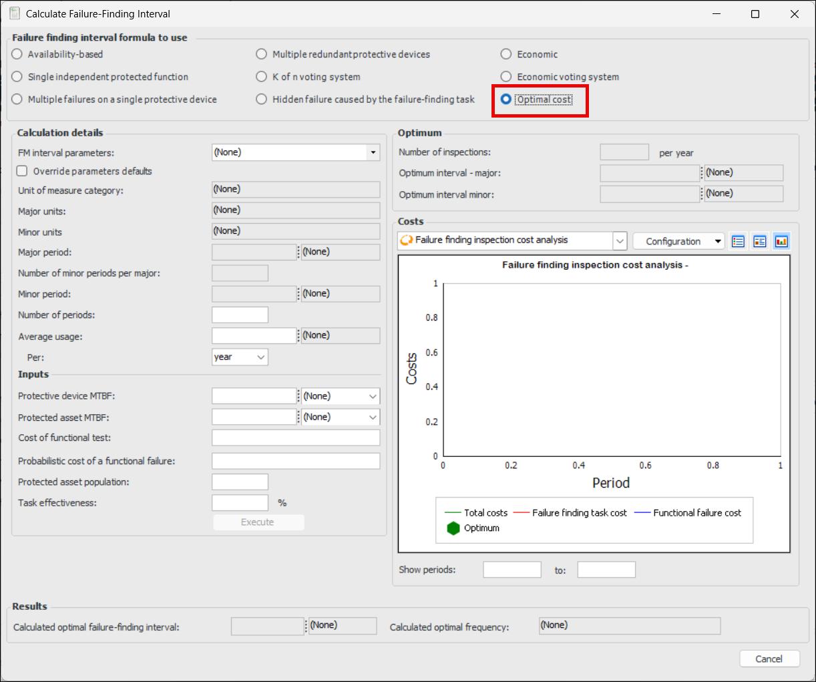Select the bar chart view icon

[781, 241]
